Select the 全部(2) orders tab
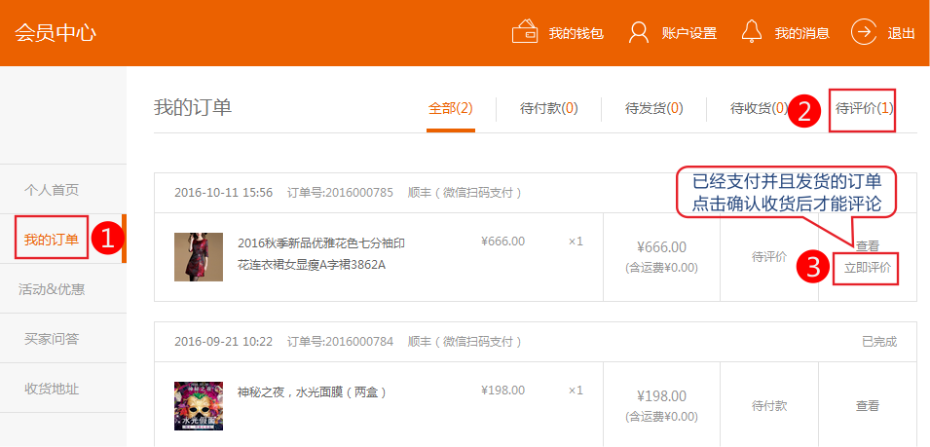This screenshot has width=930, height=447. pos(451,108)
